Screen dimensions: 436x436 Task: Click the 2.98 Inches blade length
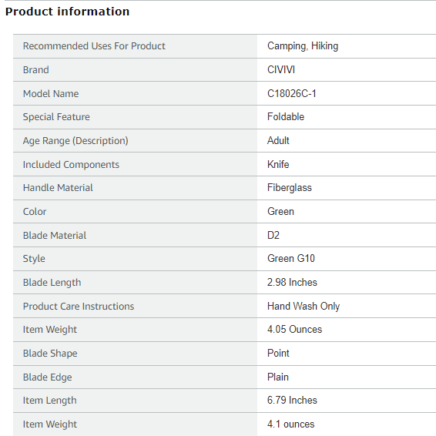[292, 282]
